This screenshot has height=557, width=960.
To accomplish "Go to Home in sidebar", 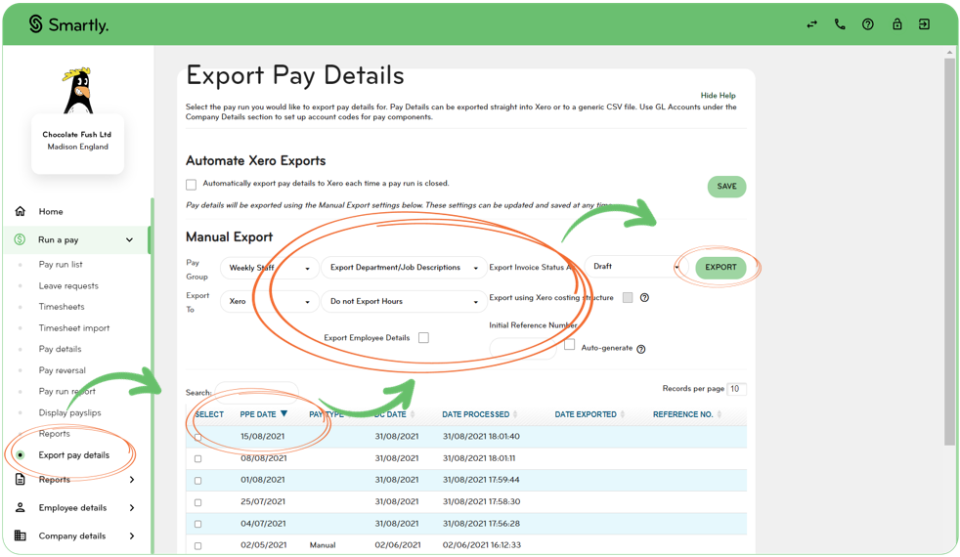I will [x=51, y=211].
